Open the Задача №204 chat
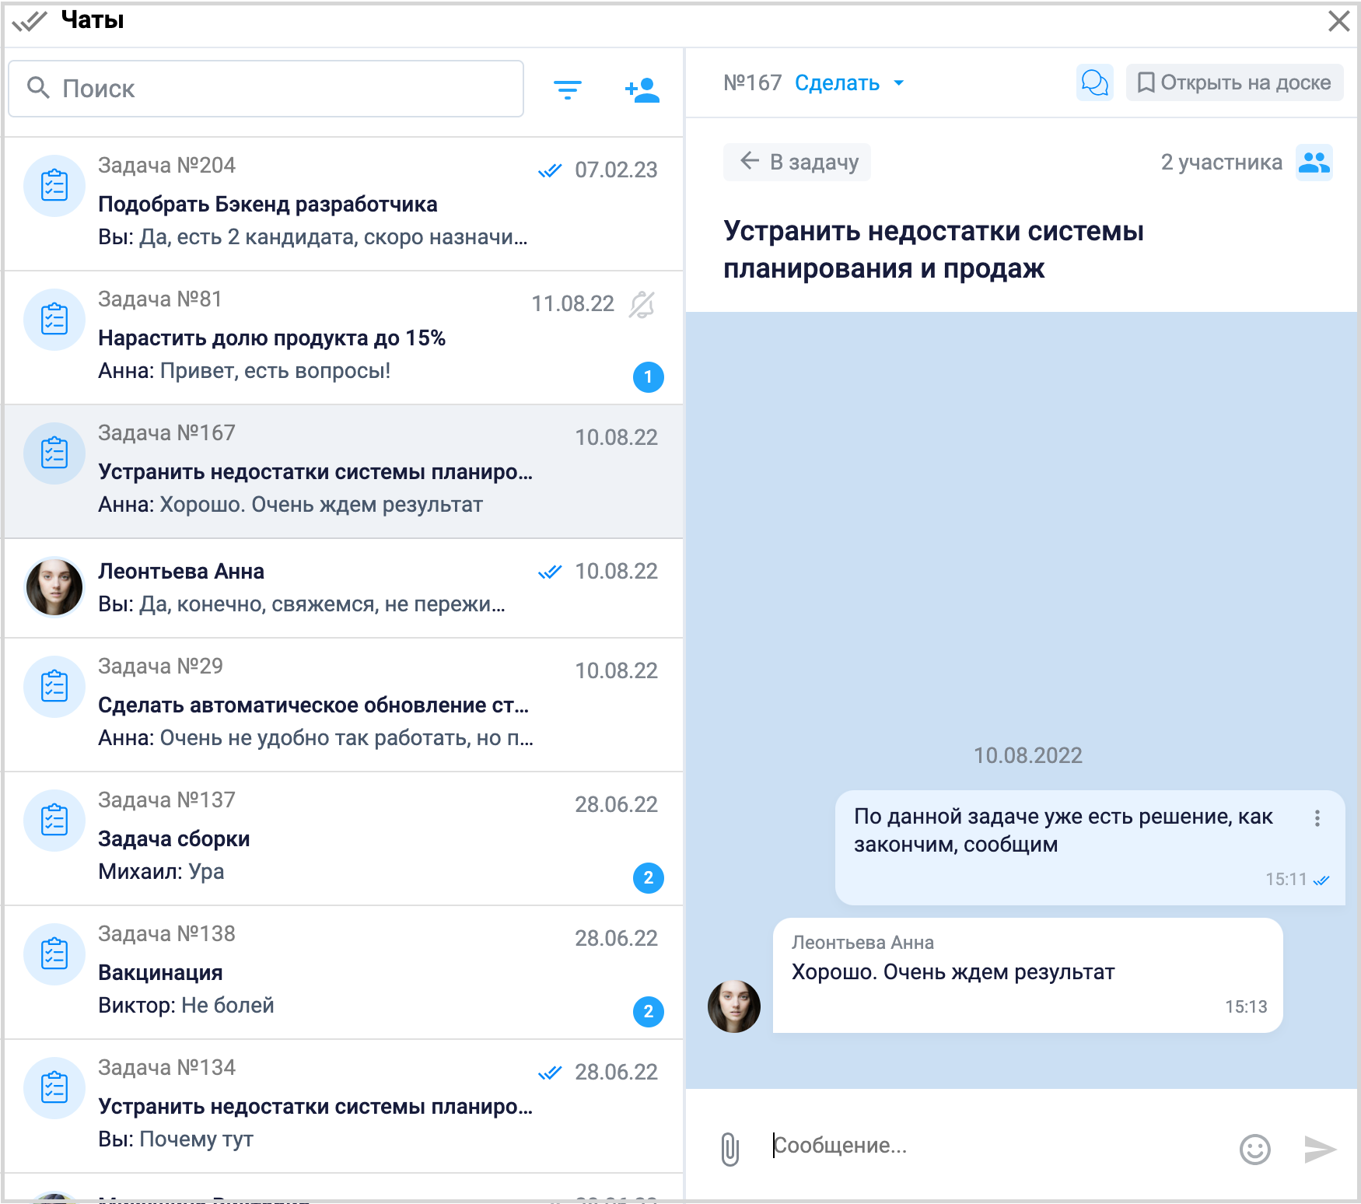 pyautogui.click(x=342, y=204)
